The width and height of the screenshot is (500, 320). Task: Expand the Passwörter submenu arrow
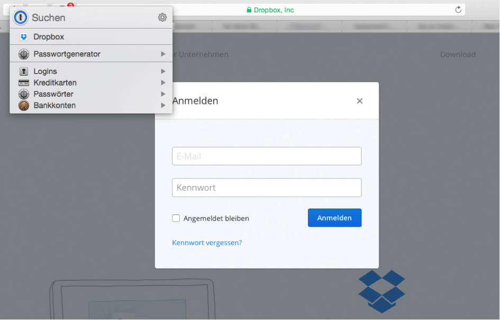(163, 94)
